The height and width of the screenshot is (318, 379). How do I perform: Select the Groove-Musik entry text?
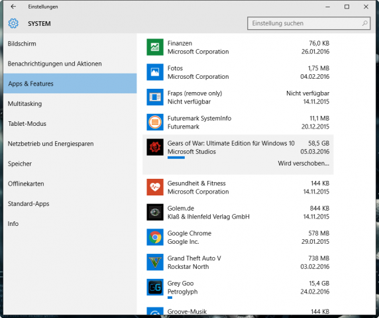[x=187, y=311]
